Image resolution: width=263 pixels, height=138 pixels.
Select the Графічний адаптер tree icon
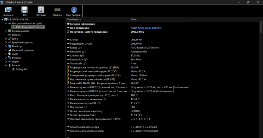pos(10,42)
